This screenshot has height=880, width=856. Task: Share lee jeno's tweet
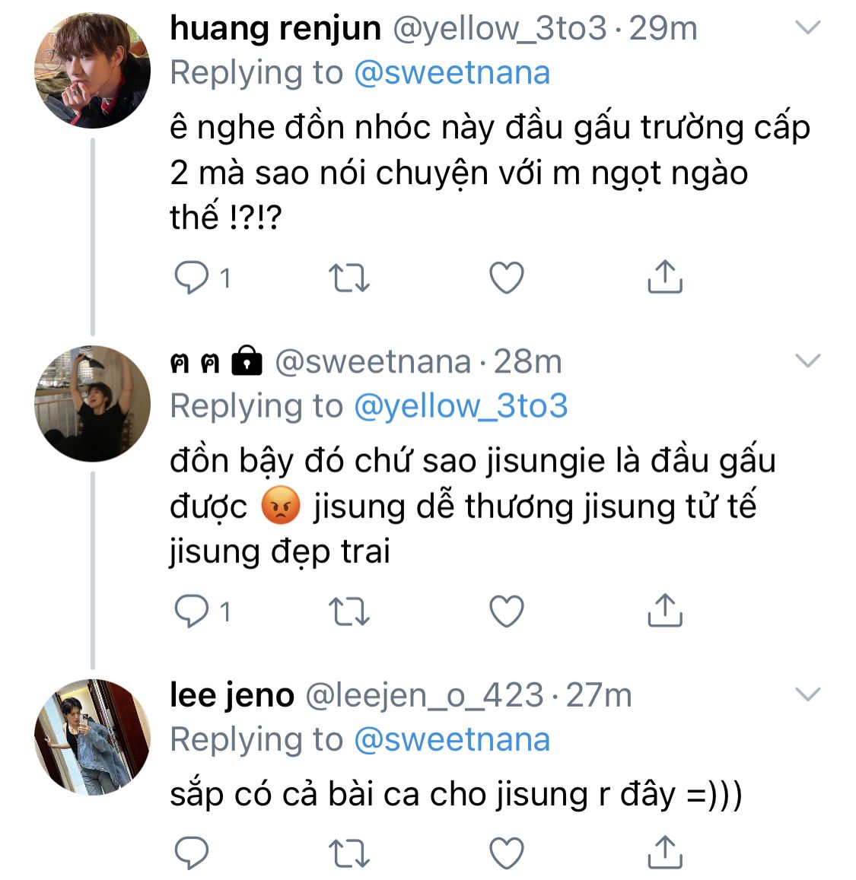tap(664, 852)
